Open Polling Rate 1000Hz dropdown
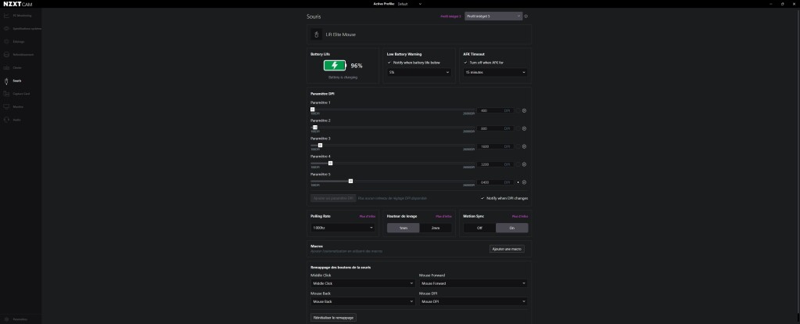 pyautogui.click(x=343, y=228)
